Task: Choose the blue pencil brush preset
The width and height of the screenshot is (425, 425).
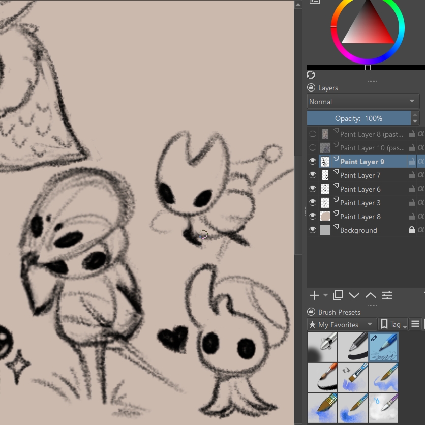Action: pyautogui.click(x=383, y=347)
